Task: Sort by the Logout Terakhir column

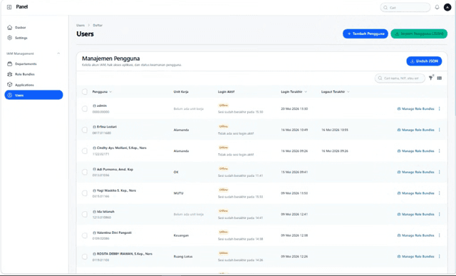Action: pos(335,92)
